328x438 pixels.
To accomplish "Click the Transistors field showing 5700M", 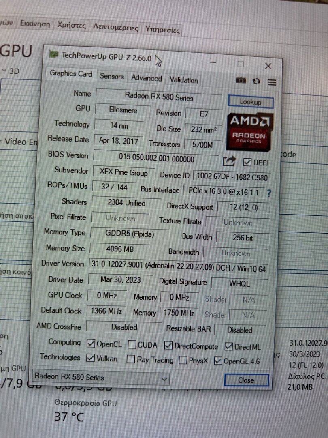I will click(202, 145).
